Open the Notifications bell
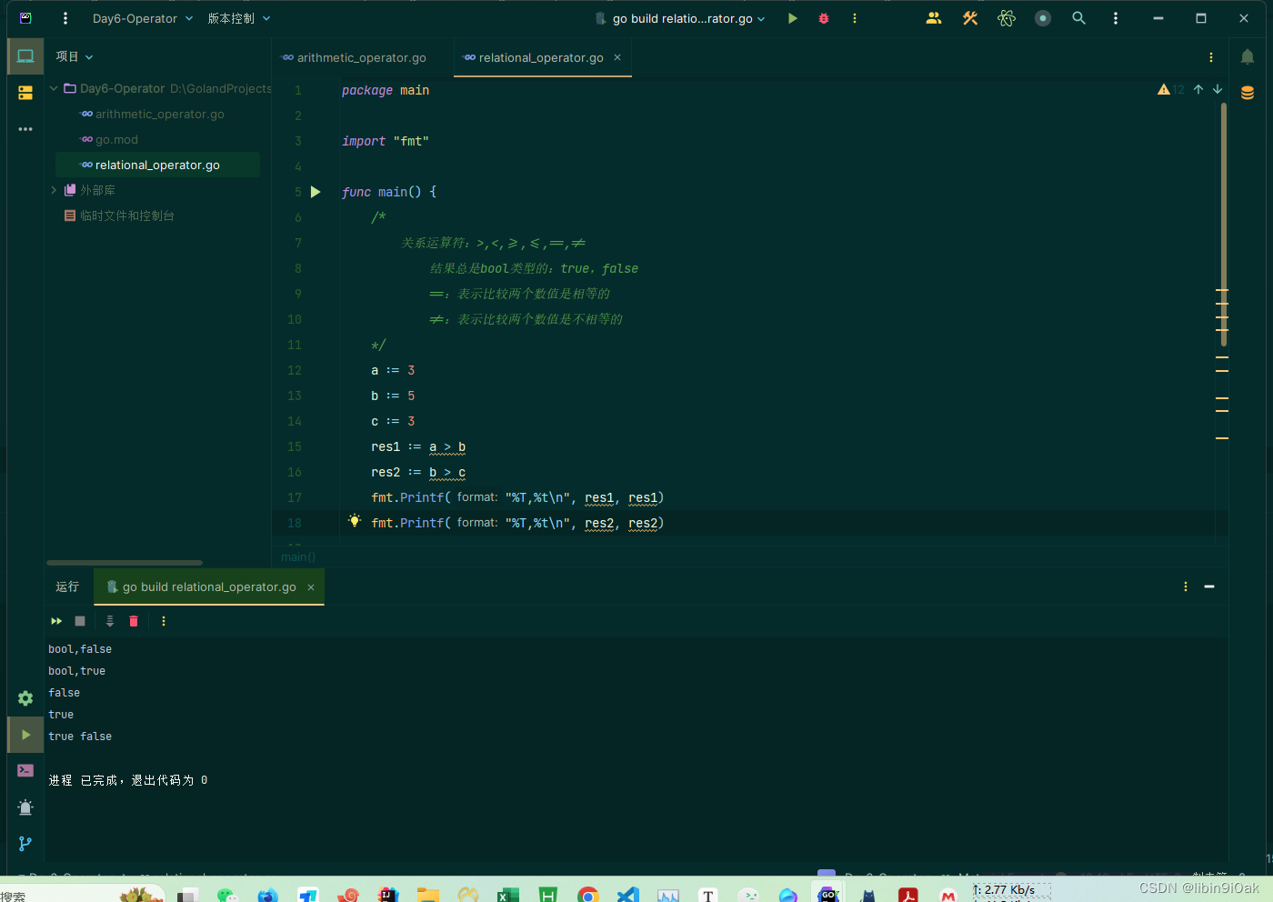The height and width of the screenshot is (902, 1273). coord(1248,57)
